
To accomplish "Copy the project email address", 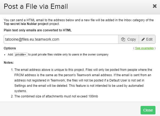I will point(129,39).
